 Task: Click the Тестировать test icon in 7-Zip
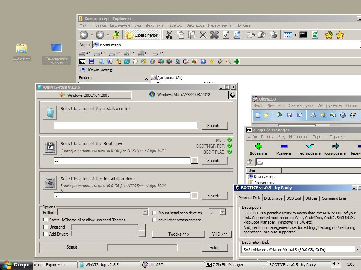[x=309, y=146]
